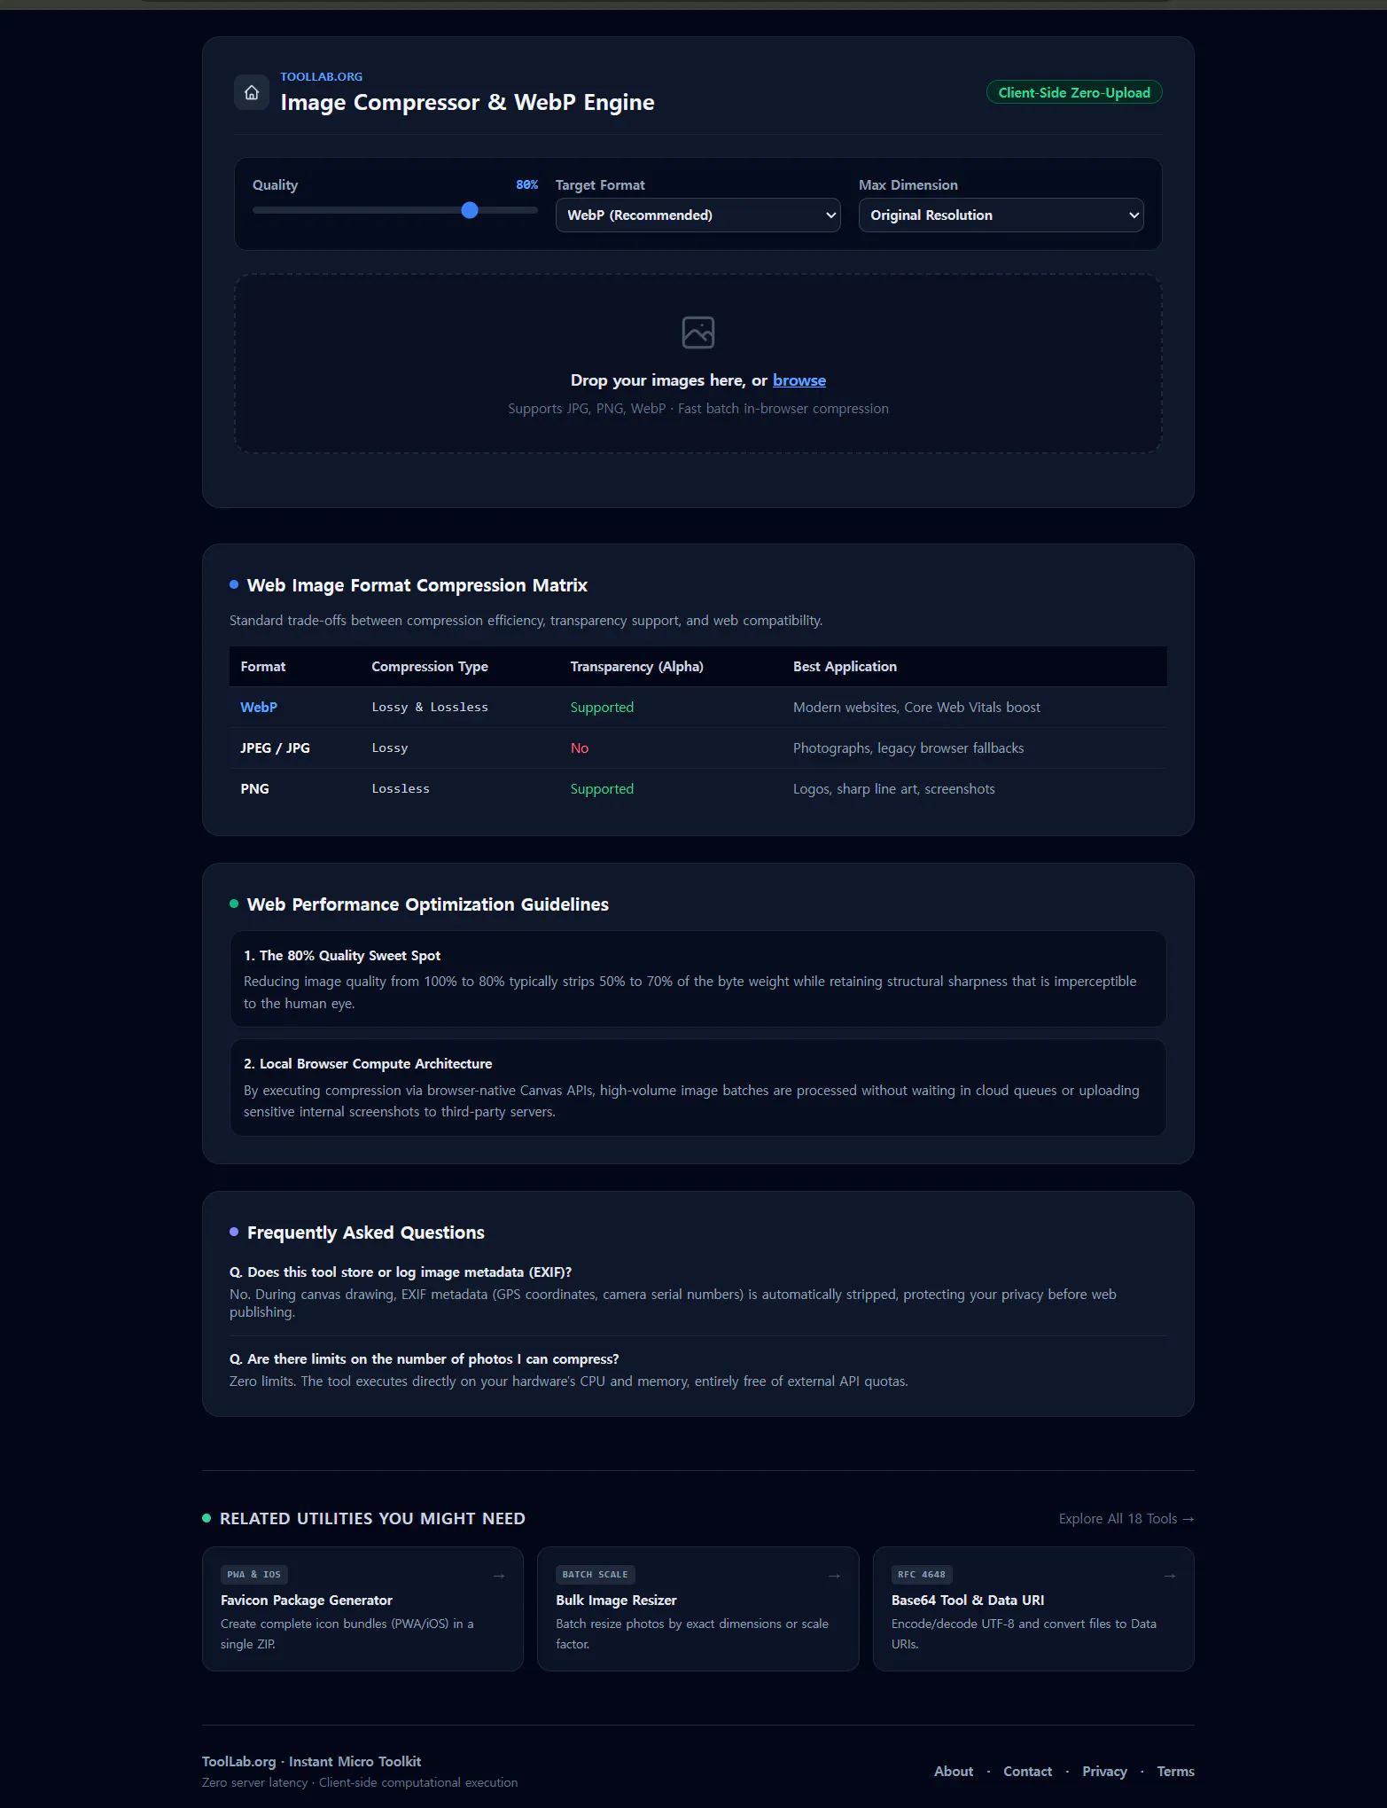Click arrow icon on Bulk Image Resizer card
The width and height of the screenshot is (1387, 1808).
[x=834, y=1576]
